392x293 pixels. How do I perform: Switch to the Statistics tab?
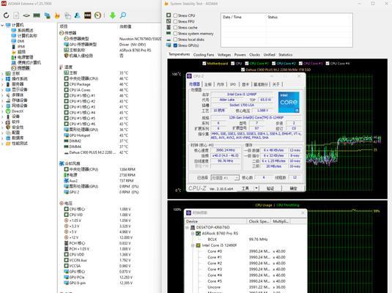(x=285, y=55)
